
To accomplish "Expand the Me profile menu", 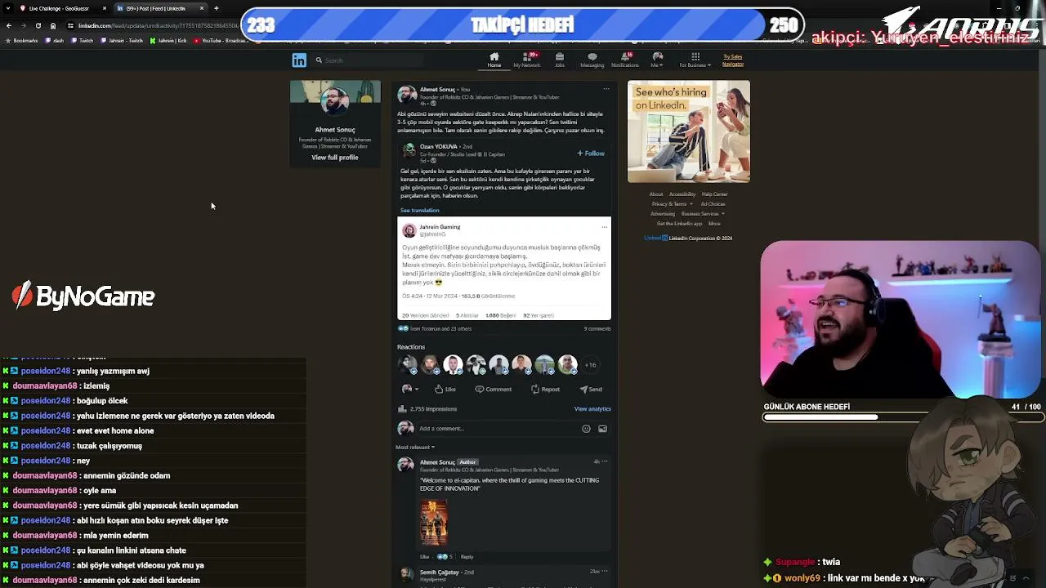I will click(x=656, y=60).
